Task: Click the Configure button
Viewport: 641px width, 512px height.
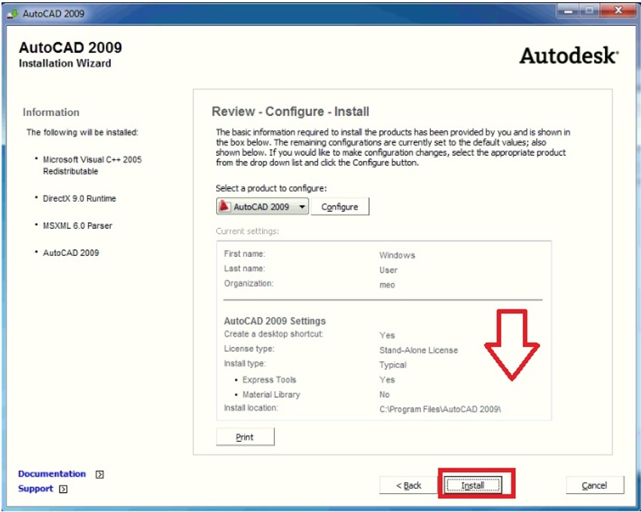Action: (x=340, y=206)
